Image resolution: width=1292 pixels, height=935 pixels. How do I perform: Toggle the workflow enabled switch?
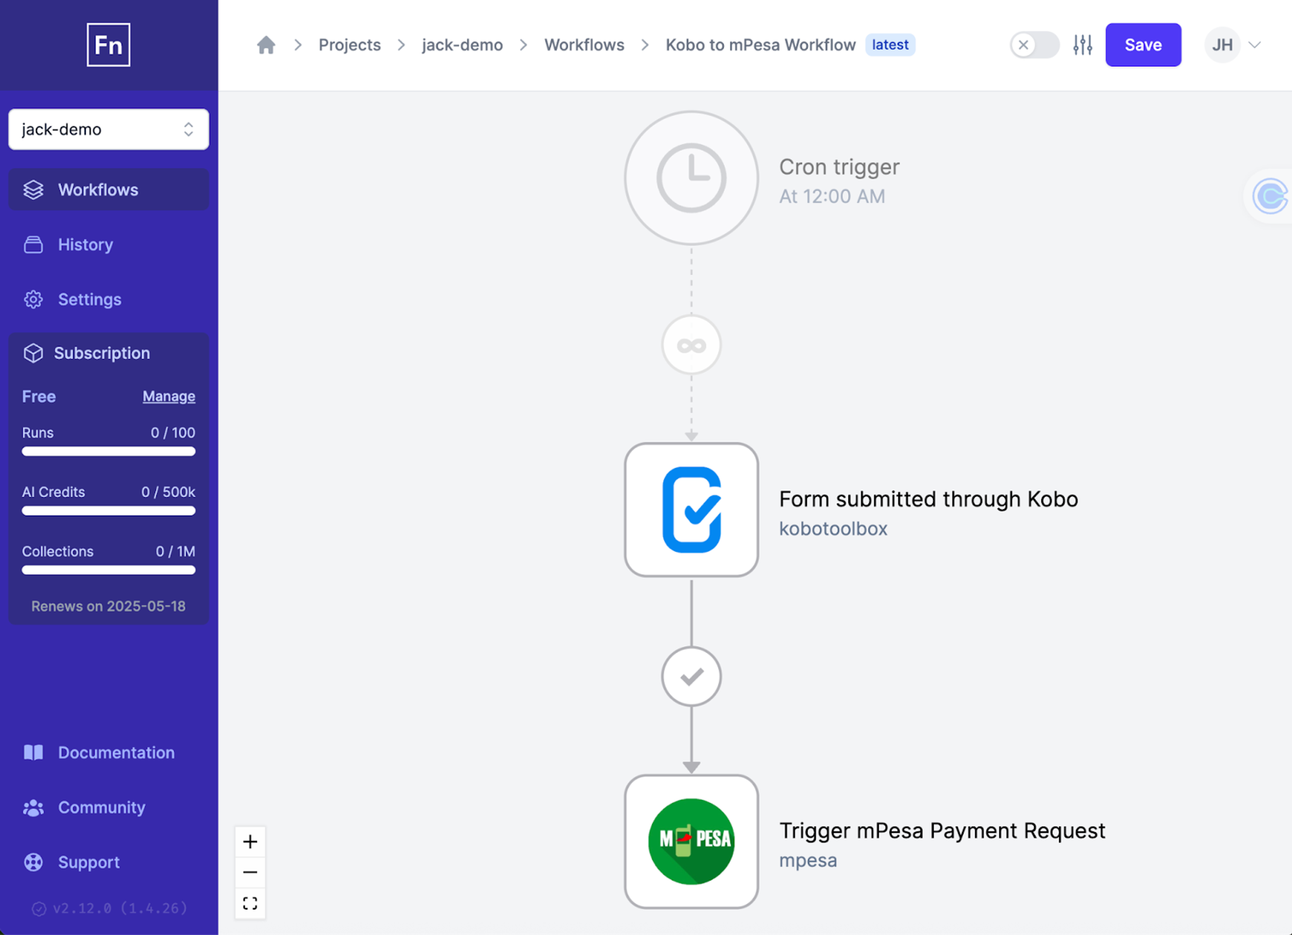[1035, 45]
